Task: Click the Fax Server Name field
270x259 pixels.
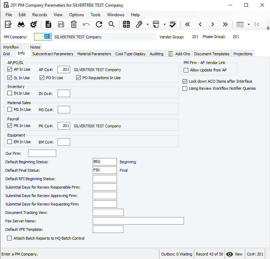Action: click(138, 221)
